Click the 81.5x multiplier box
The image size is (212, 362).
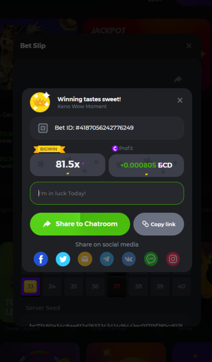pos(68,165)
